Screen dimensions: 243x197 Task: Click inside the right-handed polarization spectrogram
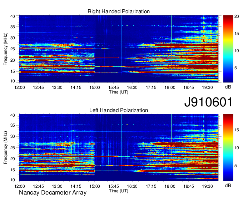(119, 49)
